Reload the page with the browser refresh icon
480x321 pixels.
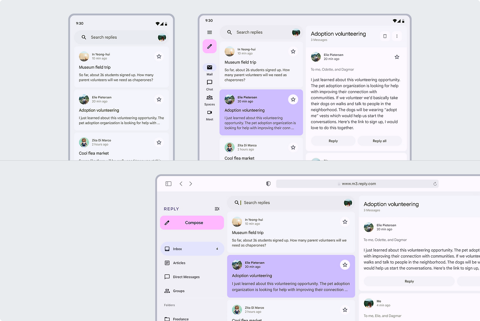[435, 184]
